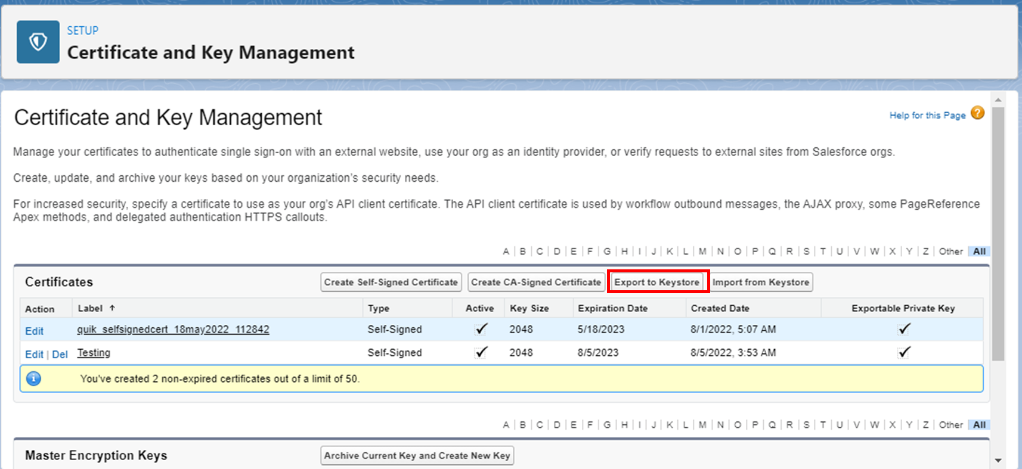This screenshot has height=469, width=1022.
Task: Click the scrollbar down arrow
Action: pos(998,460)
